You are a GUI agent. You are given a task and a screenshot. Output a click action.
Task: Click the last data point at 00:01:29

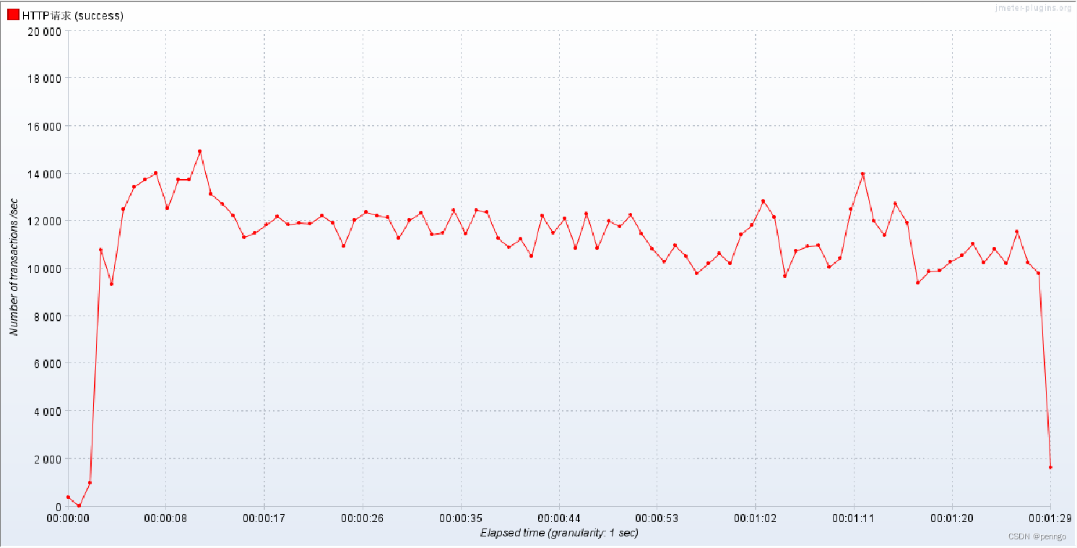[x=1050, y=467]
